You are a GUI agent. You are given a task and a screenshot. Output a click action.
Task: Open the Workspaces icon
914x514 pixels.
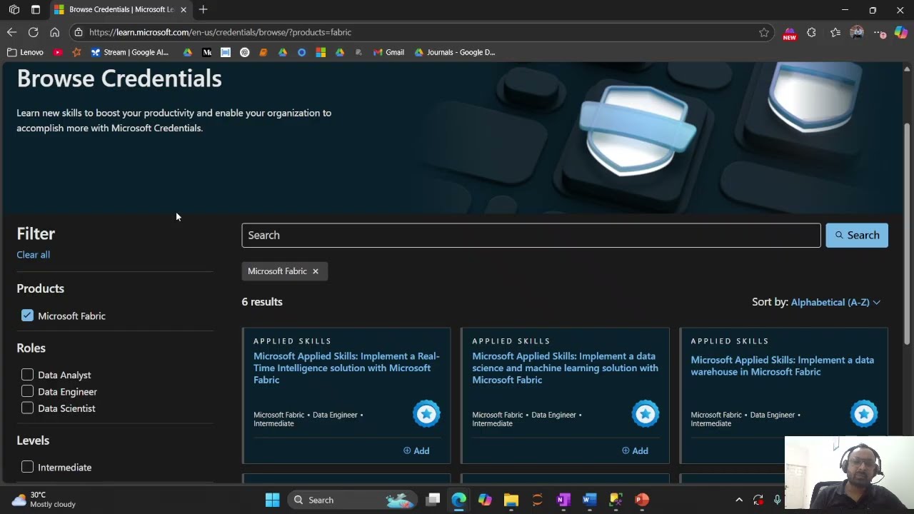click(14, 10)
